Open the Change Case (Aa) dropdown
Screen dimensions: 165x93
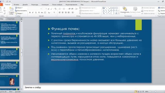click(x=49, y=13)
